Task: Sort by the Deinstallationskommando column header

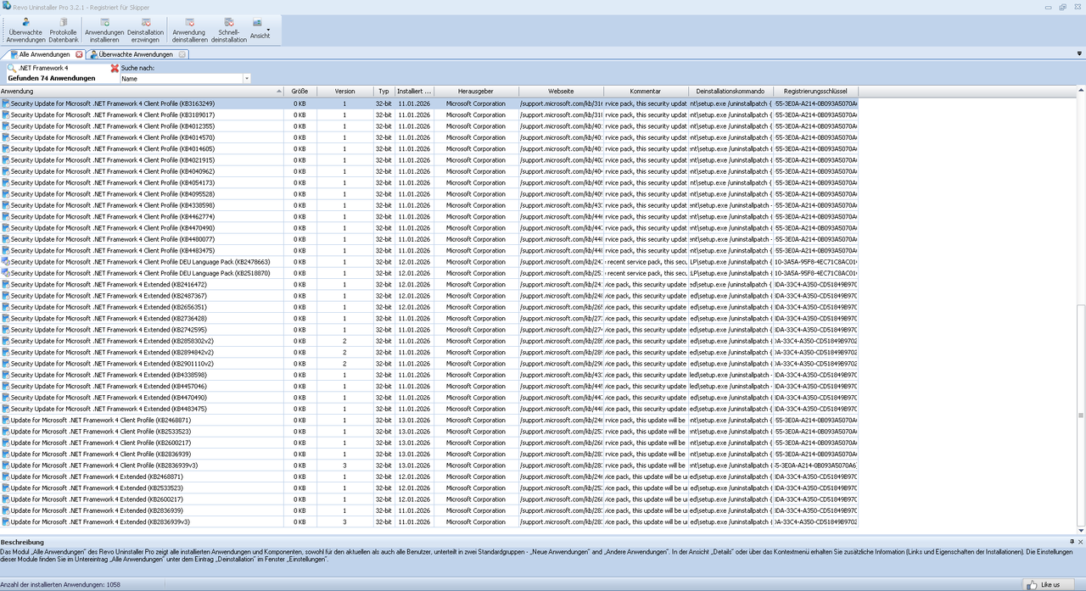Action: click(731, 91)
